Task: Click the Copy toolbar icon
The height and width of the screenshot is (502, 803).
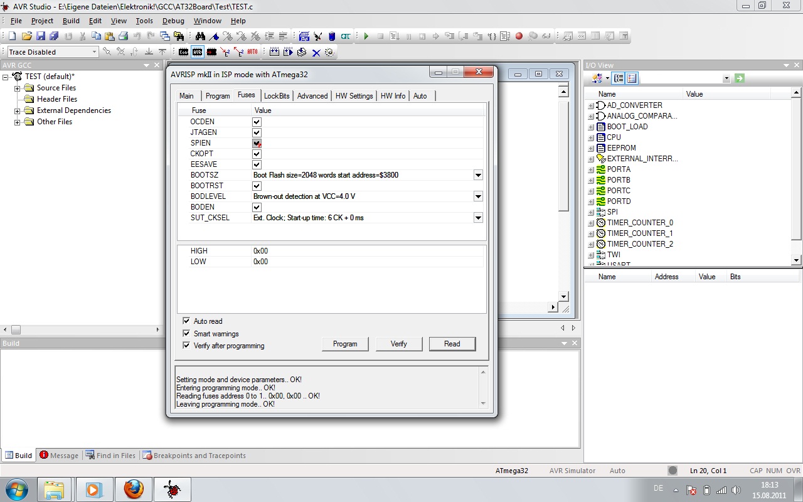Action: (x=96, y=36)
